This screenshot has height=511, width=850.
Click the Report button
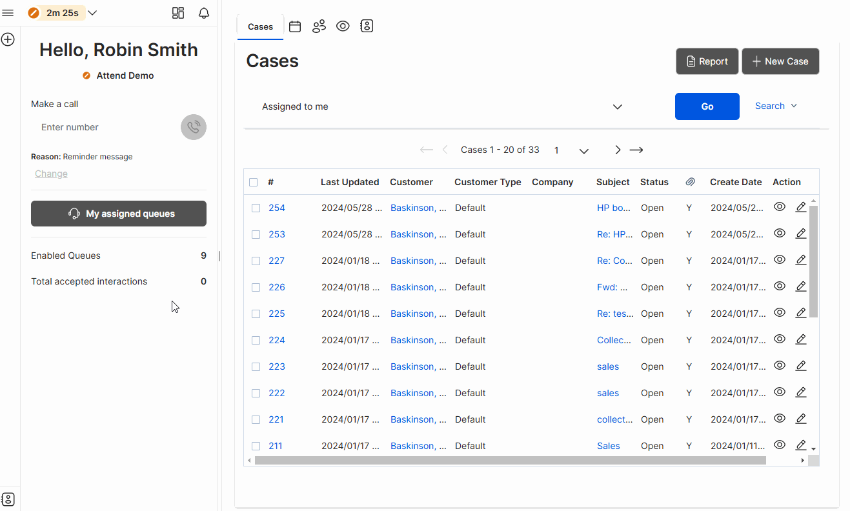click(x=707, y=61)
